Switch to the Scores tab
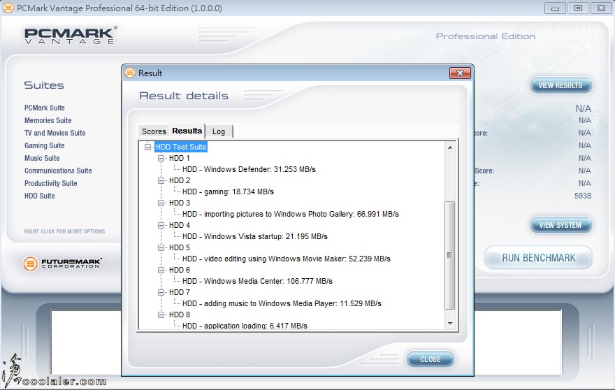The image size is (615, 390). pyautogui.click(x=154, y=131)
